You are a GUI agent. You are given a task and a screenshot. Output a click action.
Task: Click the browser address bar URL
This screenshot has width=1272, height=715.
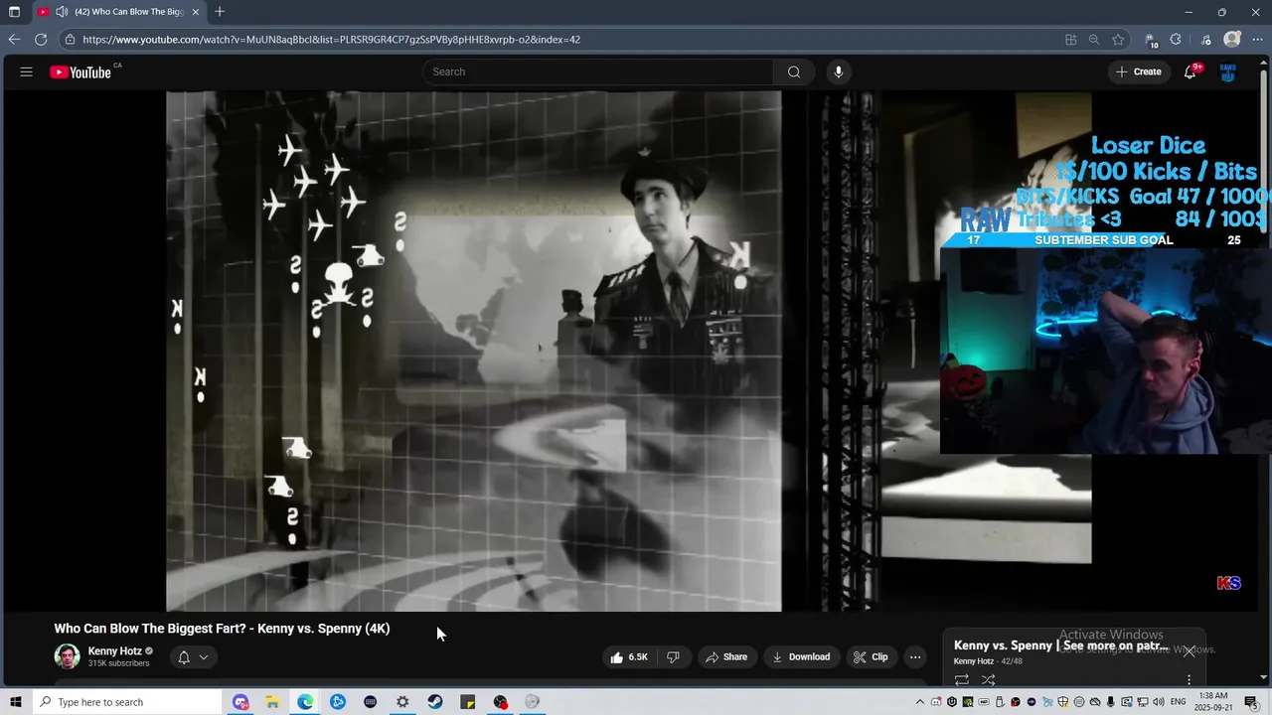tap(331, 40)
